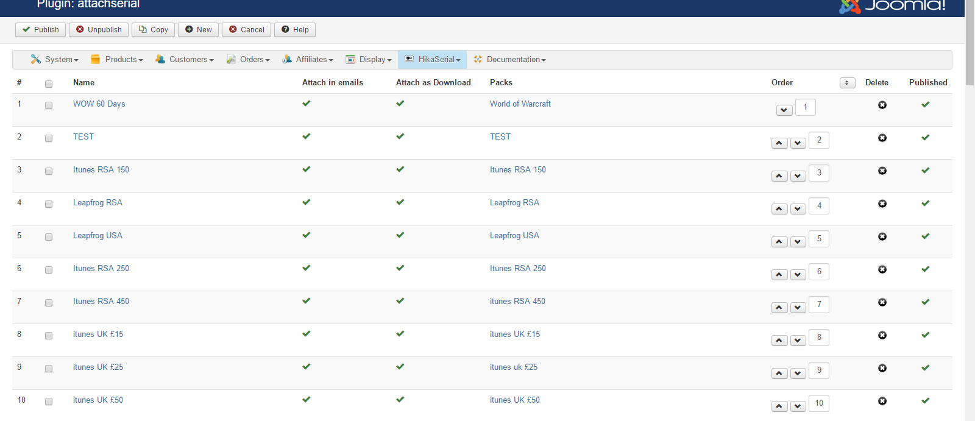Delete the itunes UK £15 entry
Viewport: 975px width, 421px height.
[882, 335]
